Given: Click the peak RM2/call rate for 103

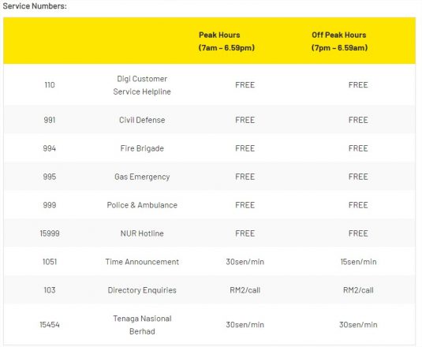Looking at the screenshot, I should [245, 290].
